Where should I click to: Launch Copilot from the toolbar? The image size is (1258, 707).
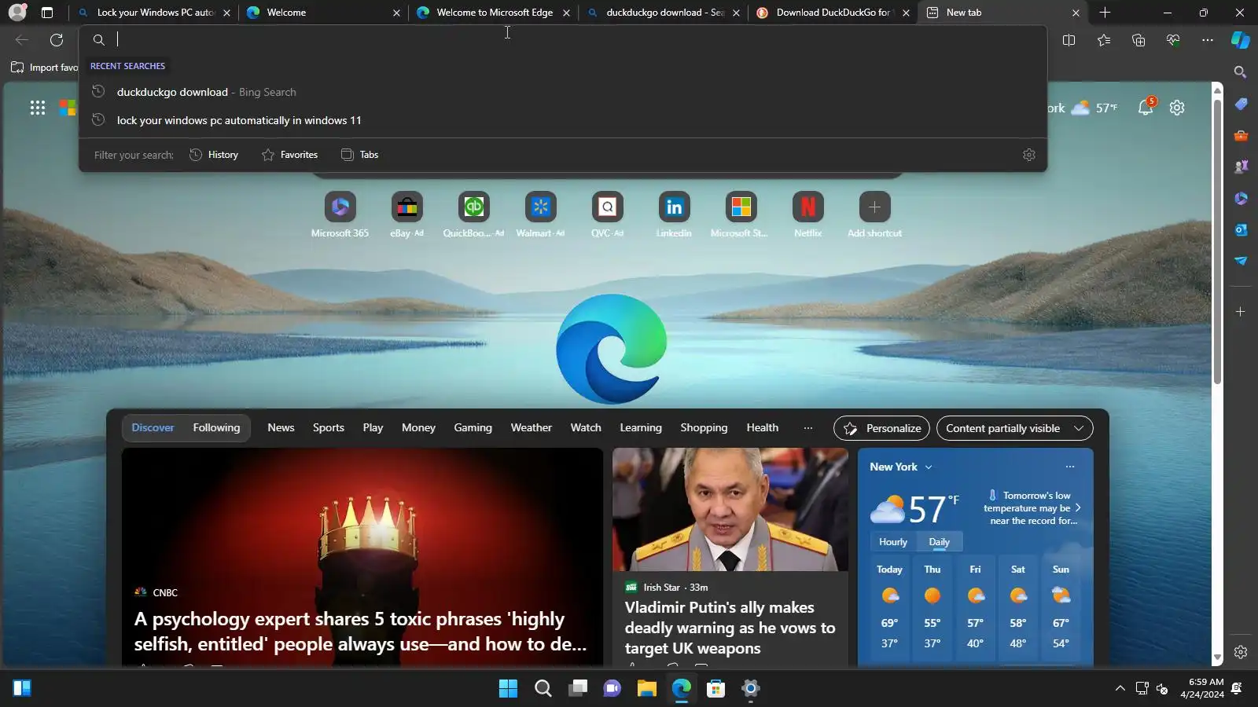1241,40
